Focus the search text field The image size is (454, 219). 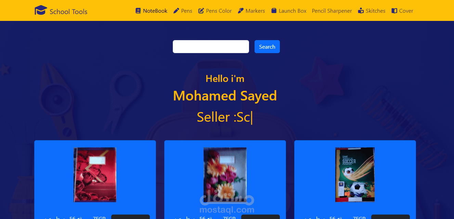pyautogui.click(x=211, y=47)
